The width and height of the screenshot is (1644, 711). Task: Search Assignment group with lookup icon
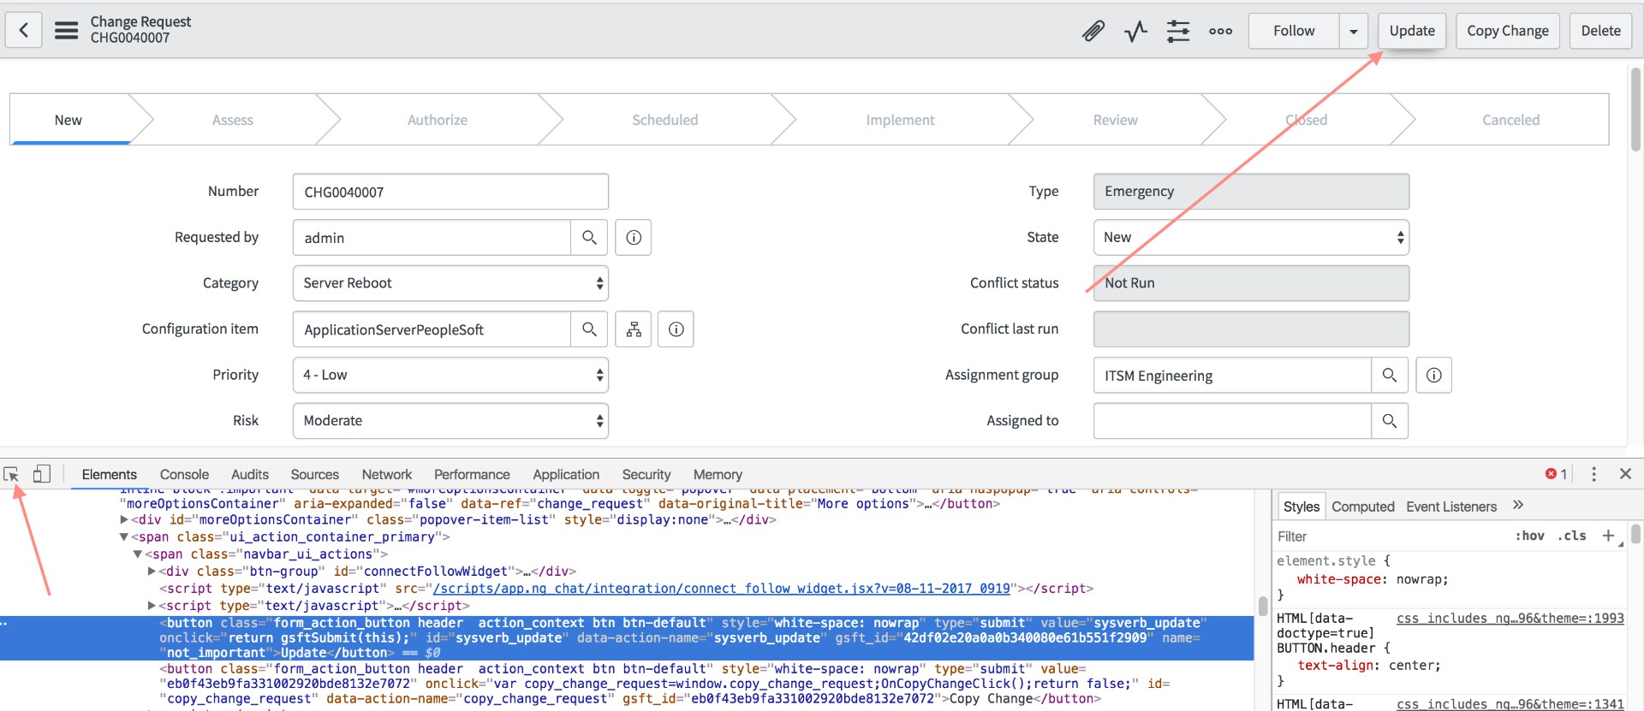tap(1390, 376)
